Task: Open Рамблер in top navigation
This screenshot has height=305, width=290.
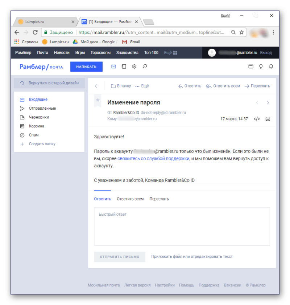Action: [23, 53]
